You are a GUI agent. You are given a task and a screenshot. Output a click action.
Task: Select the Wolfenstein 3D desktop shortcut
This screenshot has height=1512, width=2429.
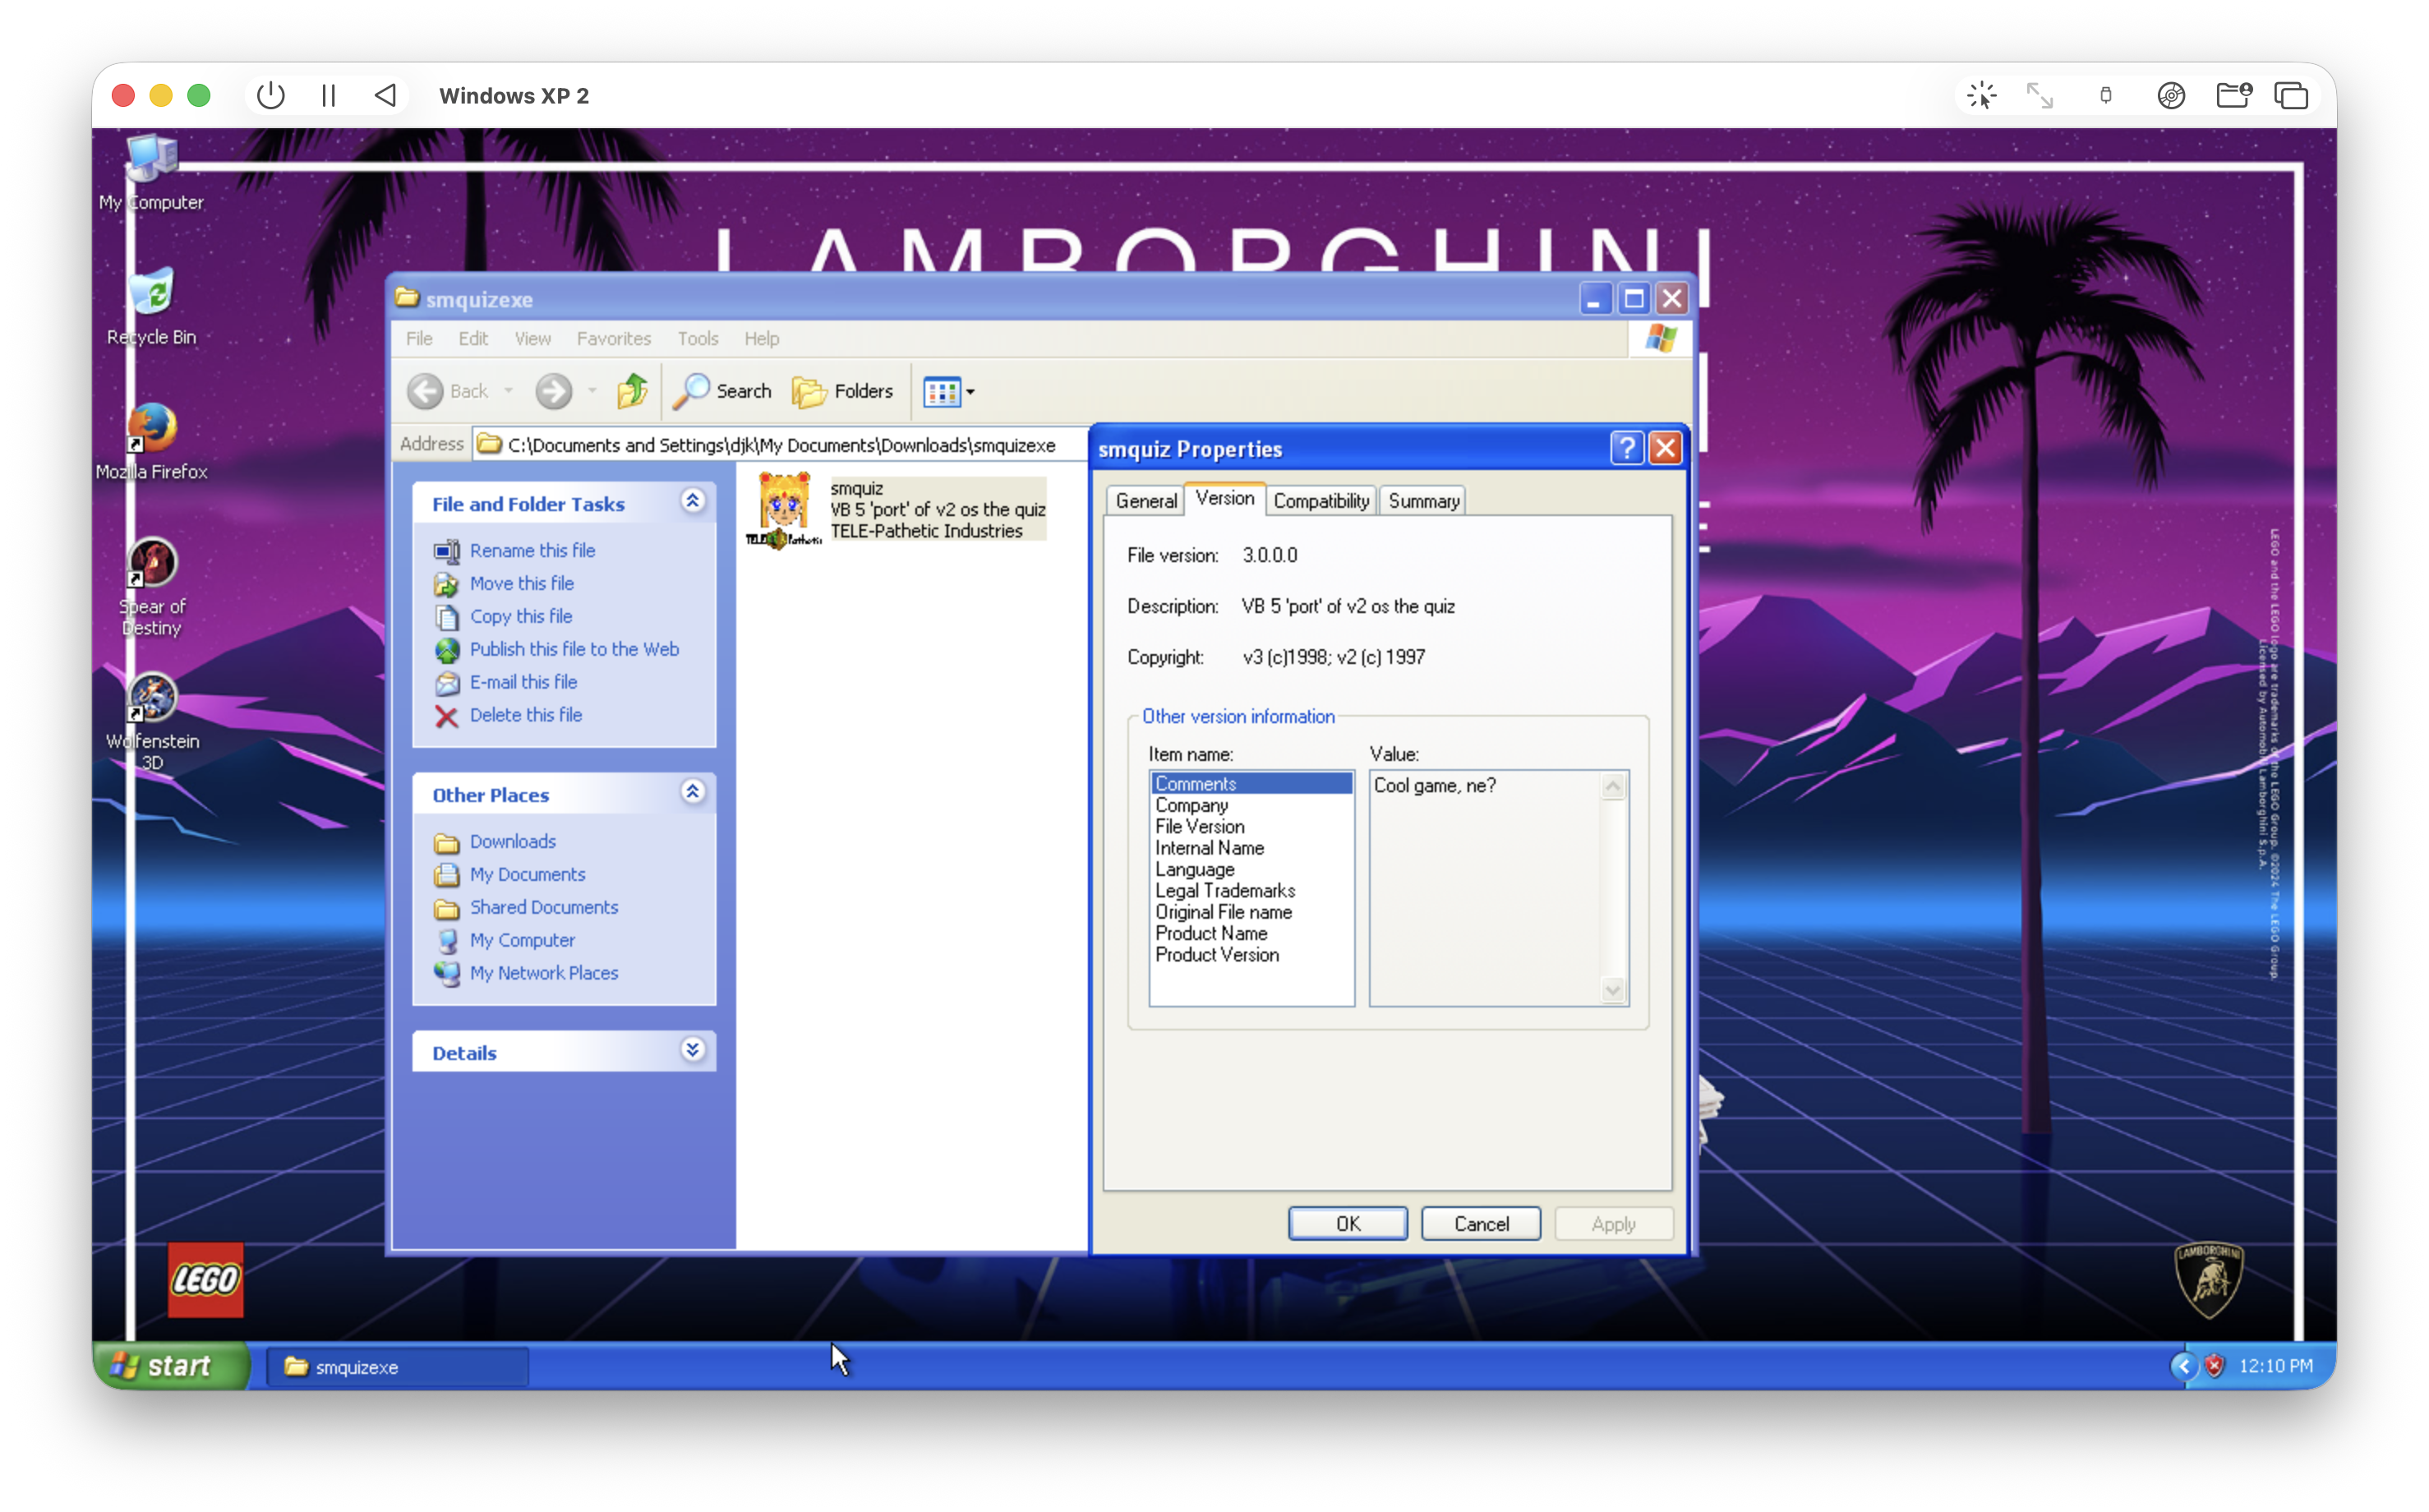click(x=152, y=698)
